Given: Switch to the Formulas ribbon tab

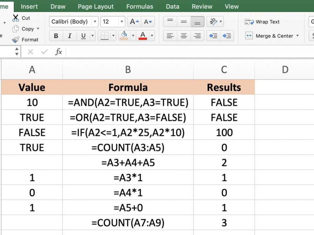Looking at the screenshot, I should [x=140, y=6].
